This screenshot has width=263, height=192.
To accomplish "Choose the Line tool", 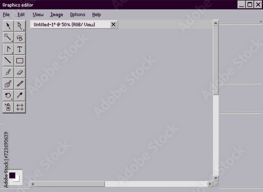I will pos(8,60).
